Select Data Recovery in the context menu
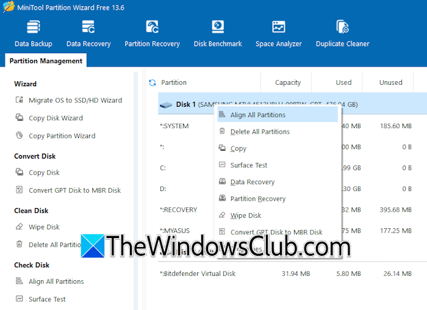The width and height of the screenshot is (427, 310). 278,182
